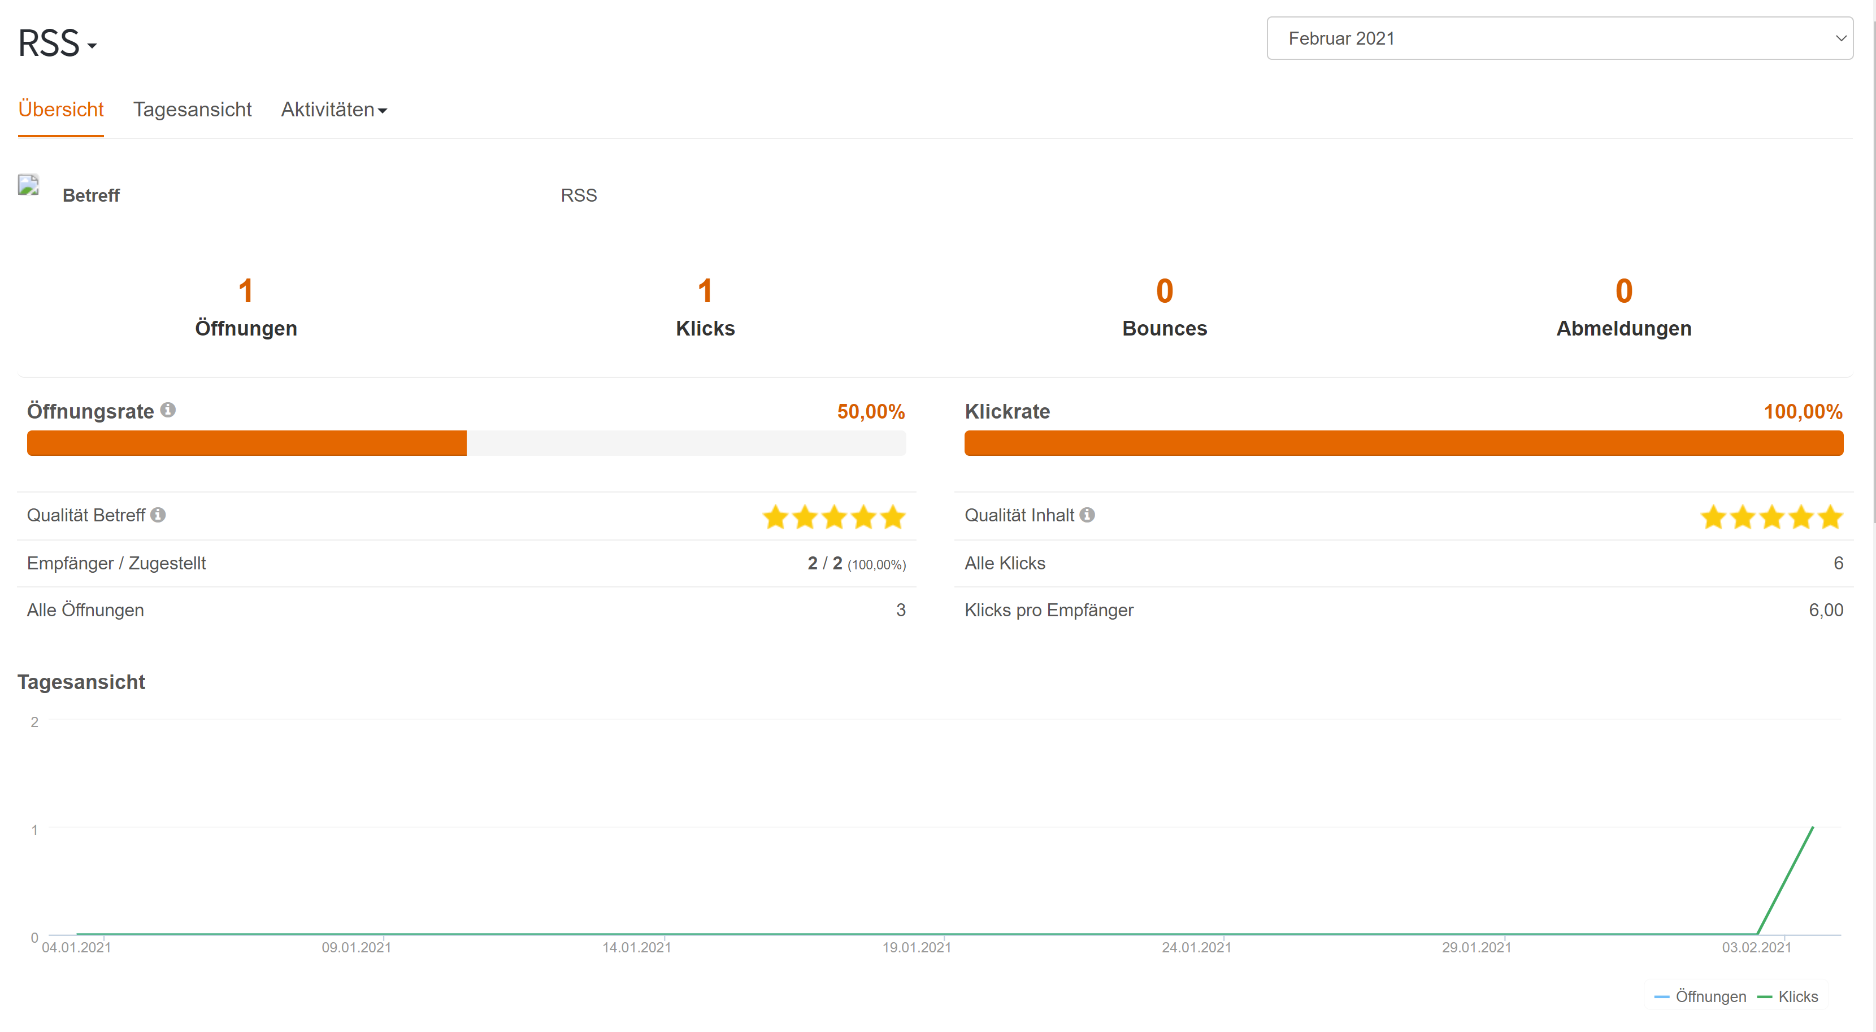Screen dimensions: 1876x1032
Task: Click info icon beside Qualität Betreff
Action: point(158,515)
